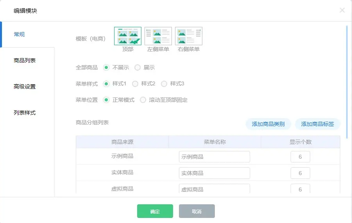Choose 样式3 menu style

click(x=164, y=84)
